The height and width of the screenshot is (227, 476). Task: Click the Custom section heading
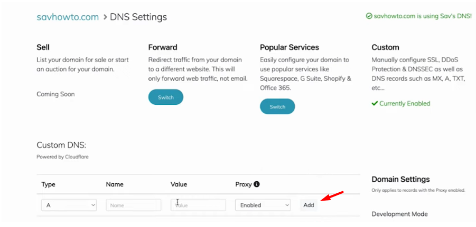tap(385, 47)
